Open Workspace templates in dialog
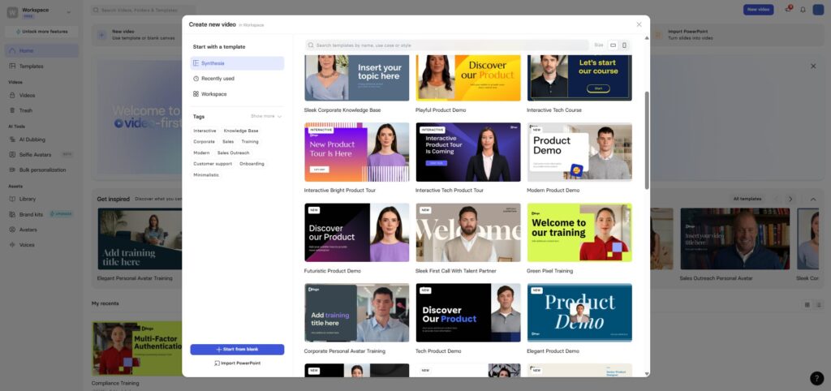The image size is (831, 391). 237,94
